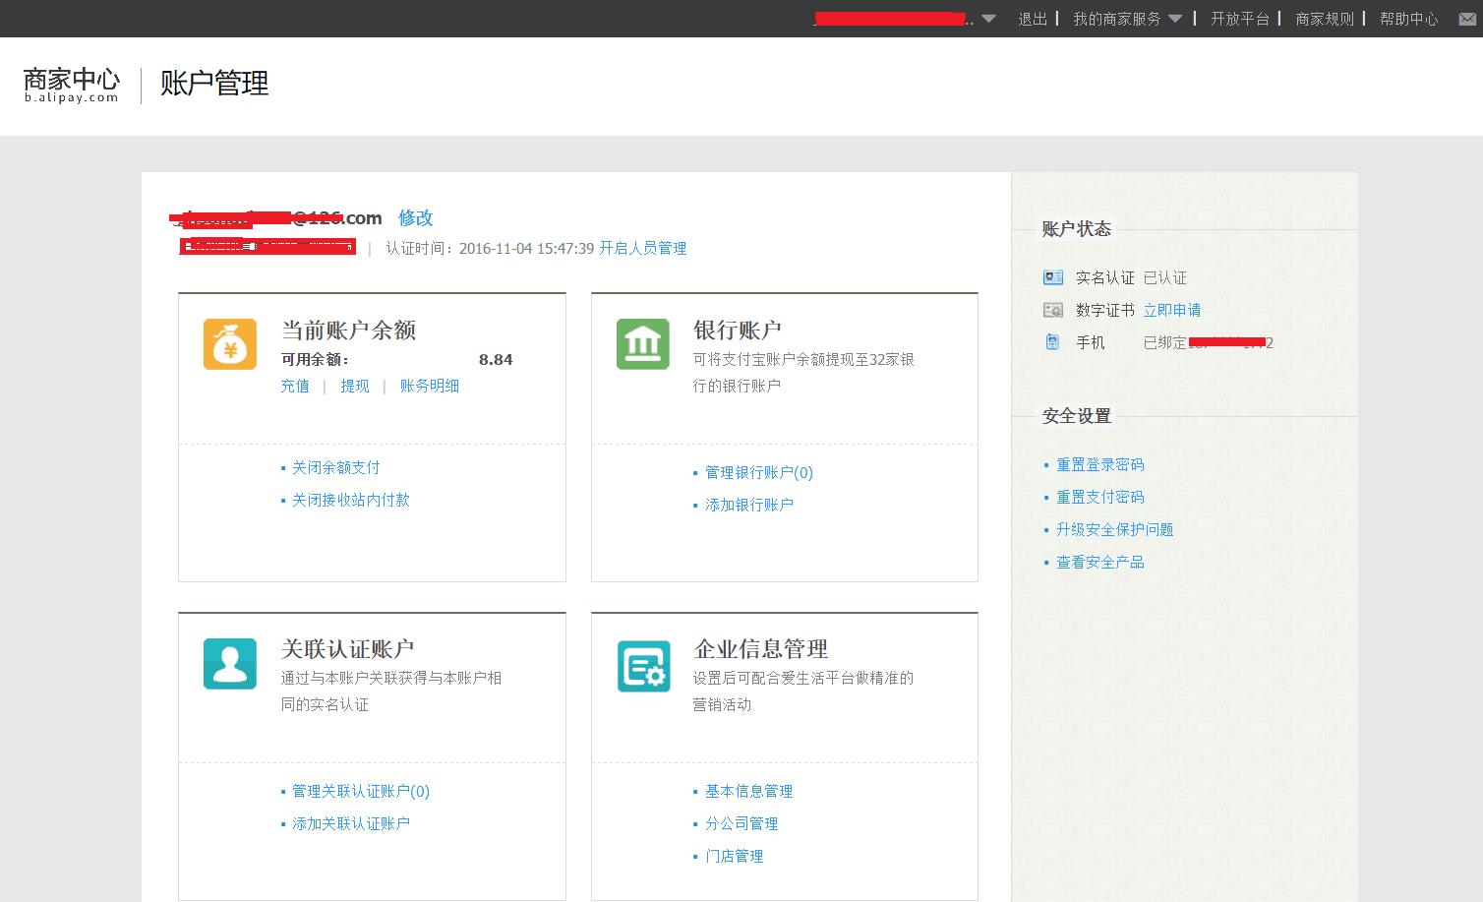Viewport: 1483px width, 902px height.
Task: Click 立即申请 for digital certificate
Action: coord(1171,310)
